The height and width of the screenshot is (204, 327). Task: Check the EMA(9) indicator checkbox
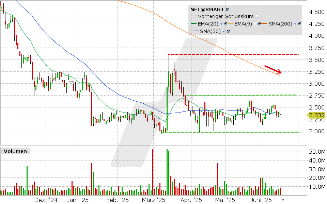pos(255,24)
